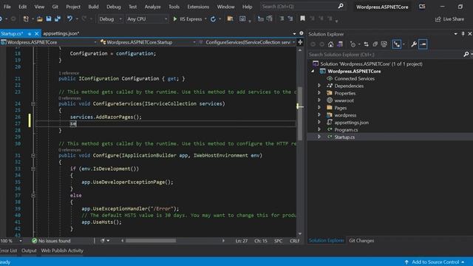Image resolution: width=473 pixels, height=266 pixels.
Task: Click the Refresh browser icon in toolbar
Action: coord(213,19)
